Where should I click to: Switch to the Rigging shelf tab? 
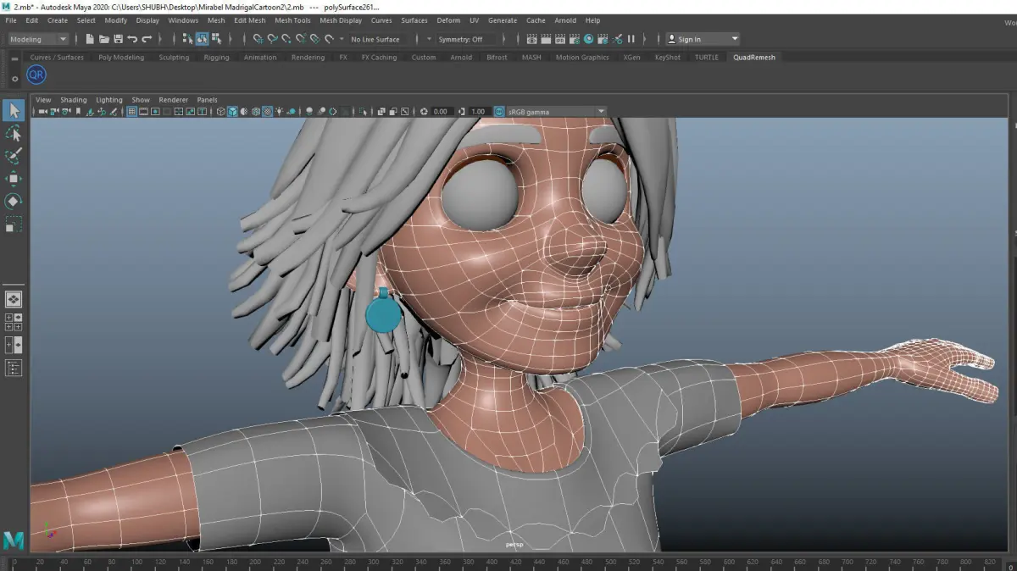216,58
